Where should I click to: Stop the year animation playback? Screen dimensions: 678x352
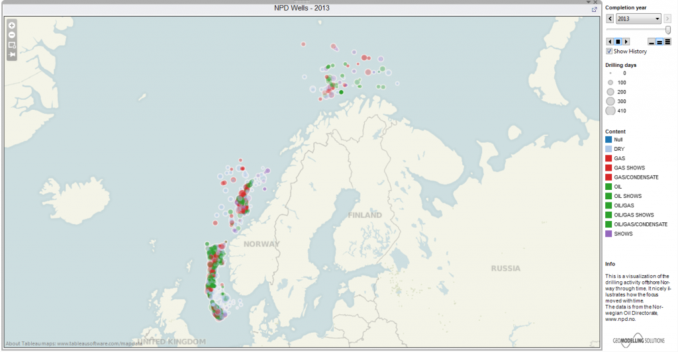click(618, 42)
